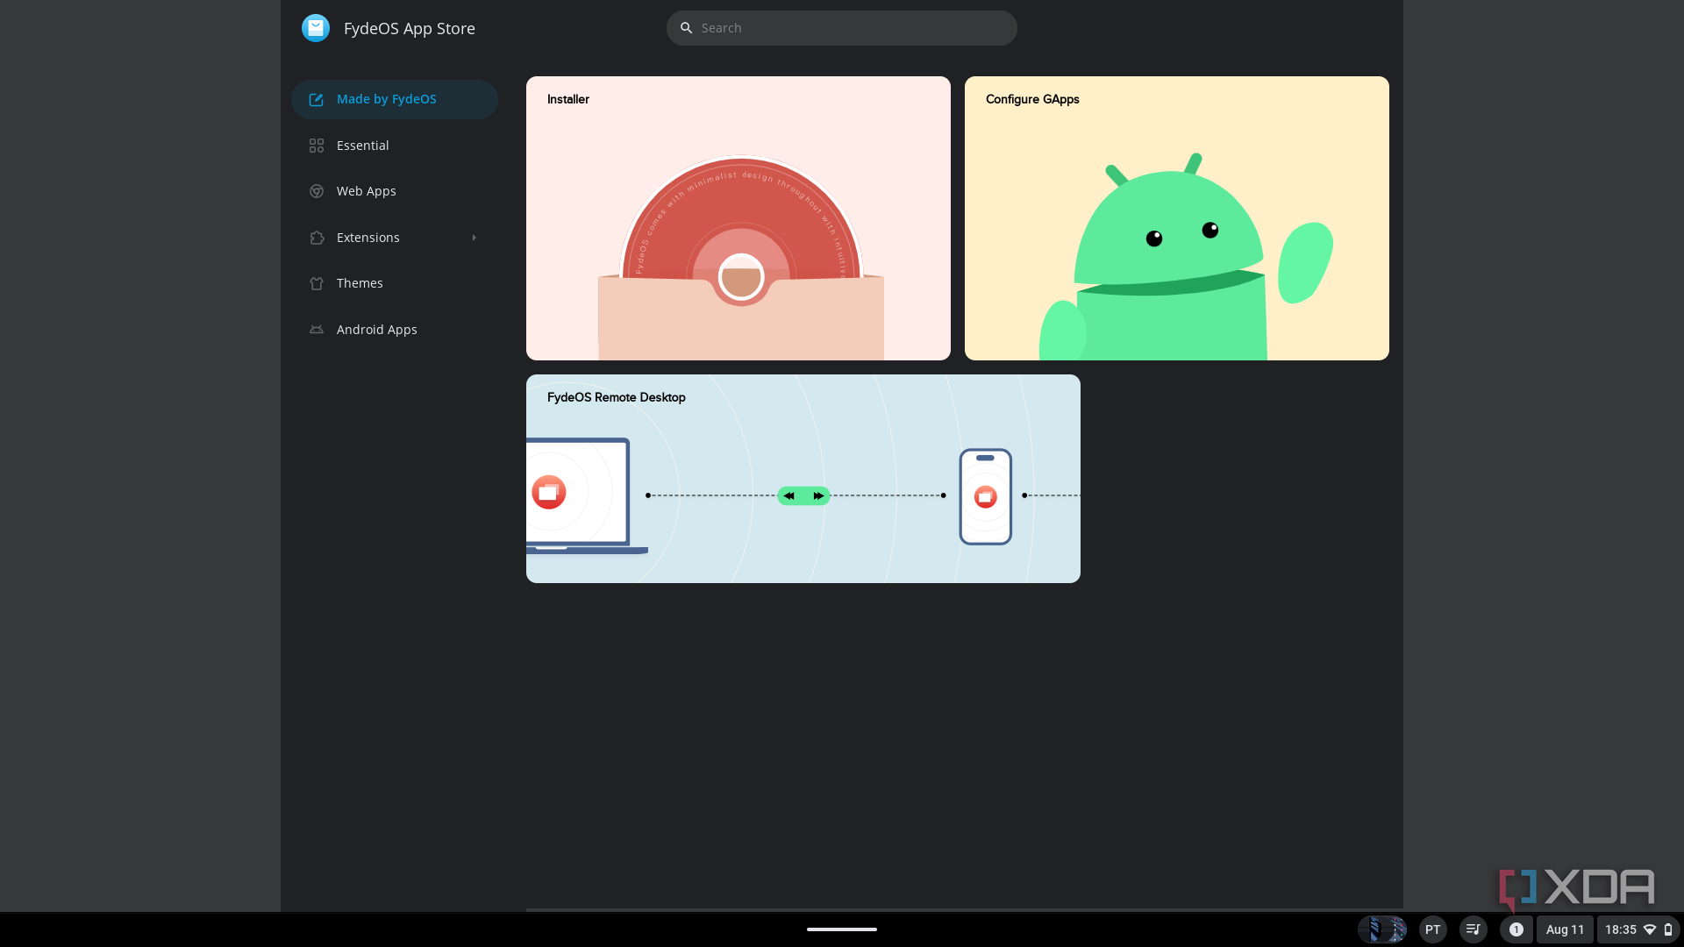Click the Extensions puzzle piece icon
The width and height of the screenshot is (1684, 947).
317,238
